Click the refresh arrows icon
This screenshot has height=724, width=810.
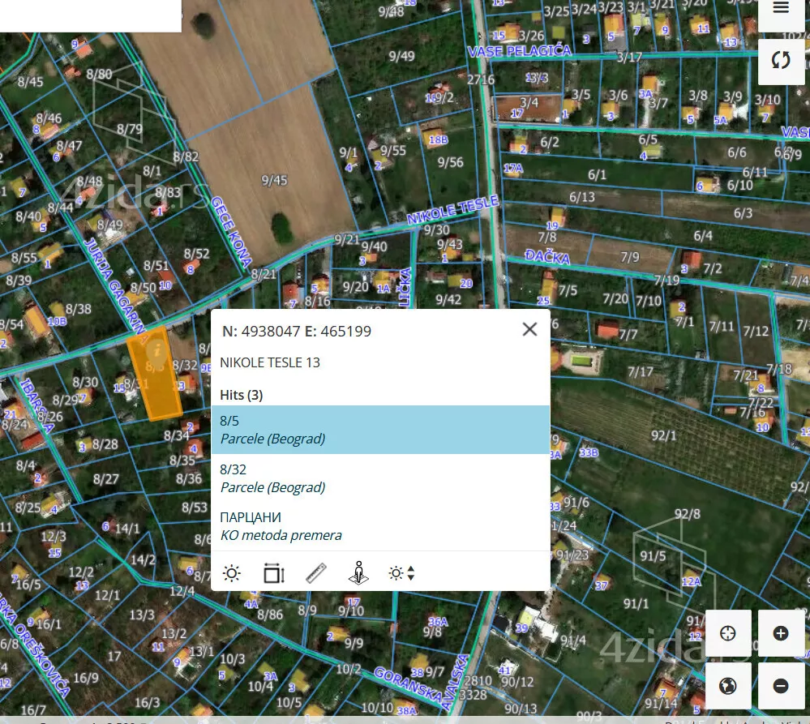(x=781, y=61)
